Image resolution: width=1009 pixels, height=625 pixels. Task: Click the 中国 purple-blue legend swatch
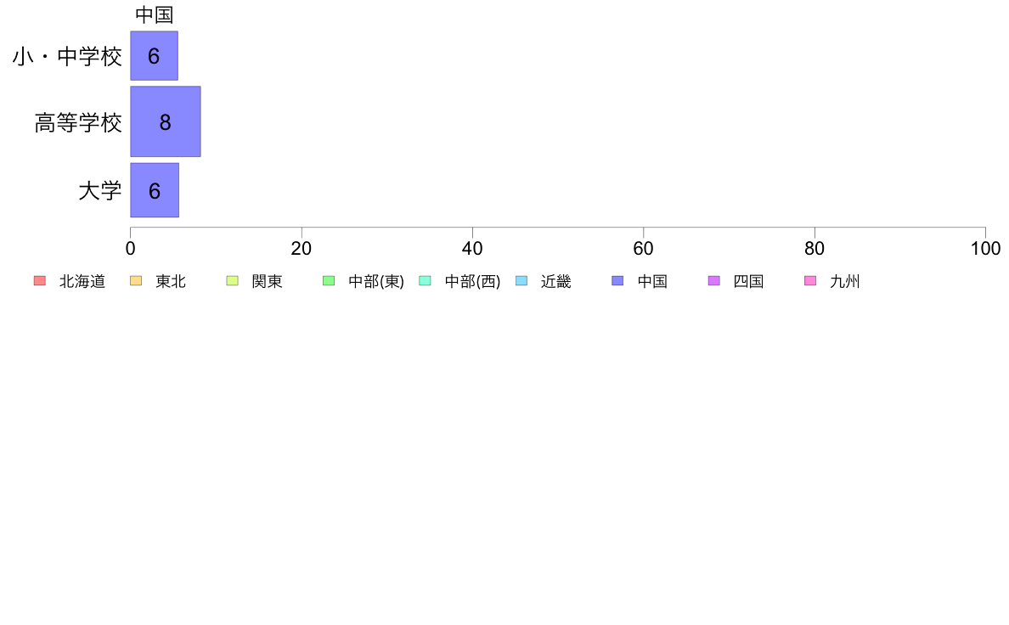click(617, 280)
